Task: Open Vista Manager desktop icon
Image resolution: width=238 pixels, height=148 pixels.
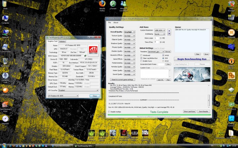Action: 231,6
